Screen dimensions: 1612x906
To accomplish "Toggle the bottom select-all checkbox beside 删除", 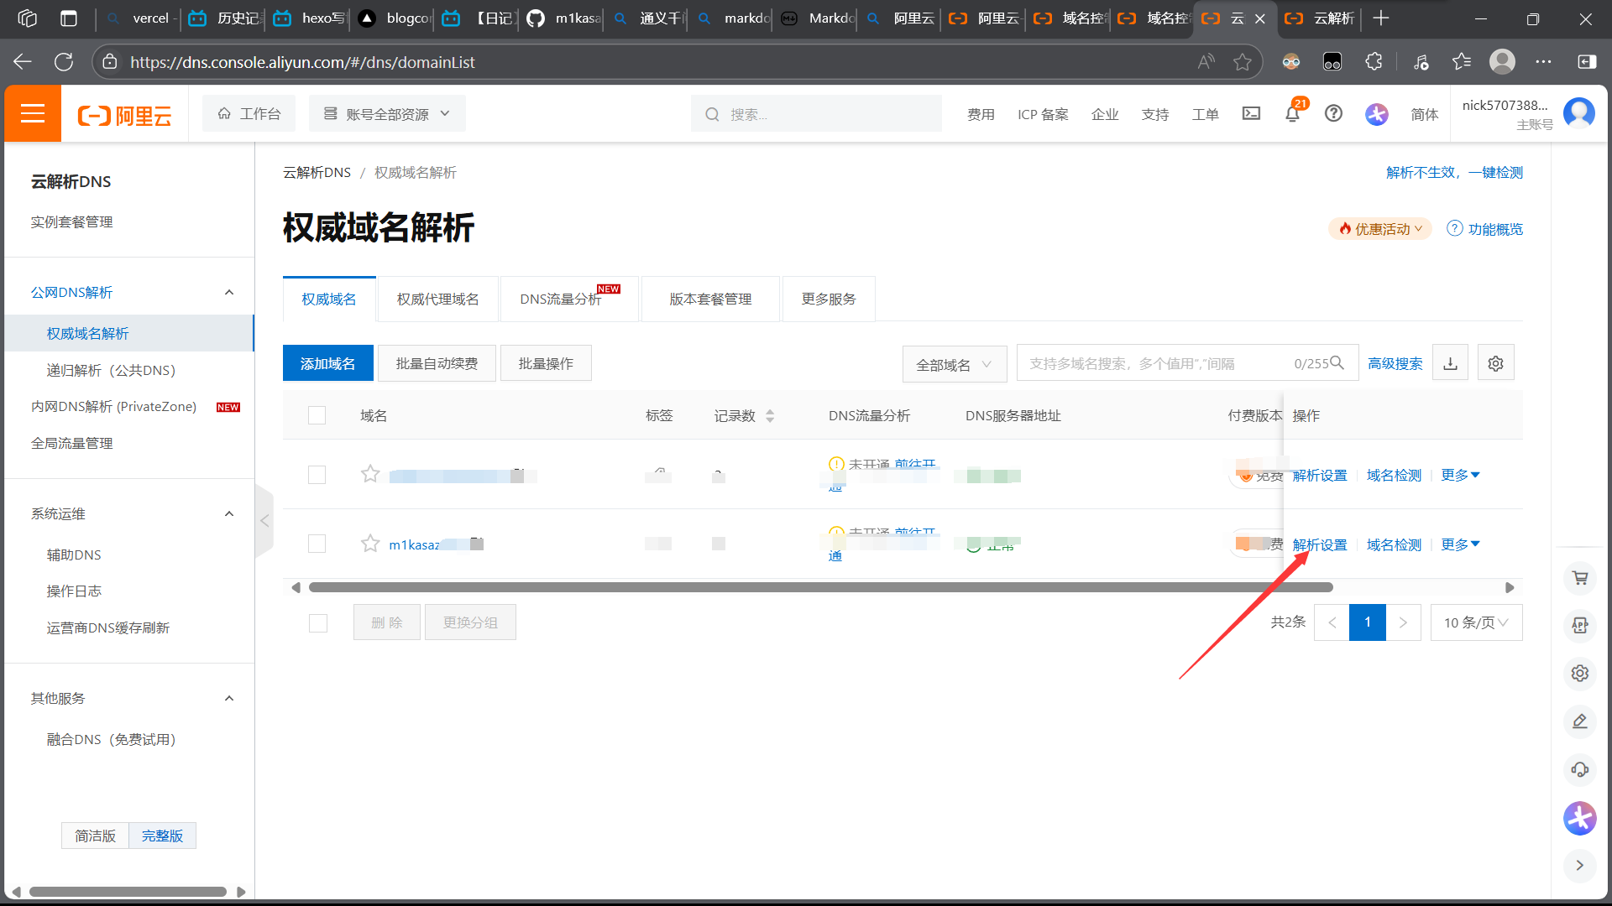I will pyautogui.click(x=318, y=623).
